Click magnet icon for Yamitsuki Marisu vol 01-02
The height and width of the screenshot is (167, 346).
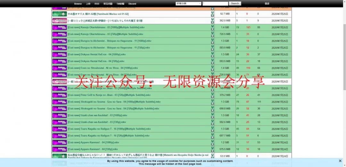pos(212,12)
